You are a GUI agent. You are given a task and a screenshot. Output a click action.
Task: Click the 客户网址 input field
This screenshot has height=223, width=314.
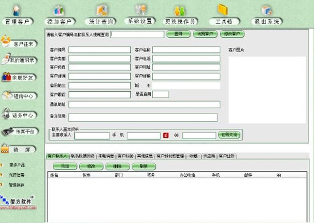click(x=186, y=67)
